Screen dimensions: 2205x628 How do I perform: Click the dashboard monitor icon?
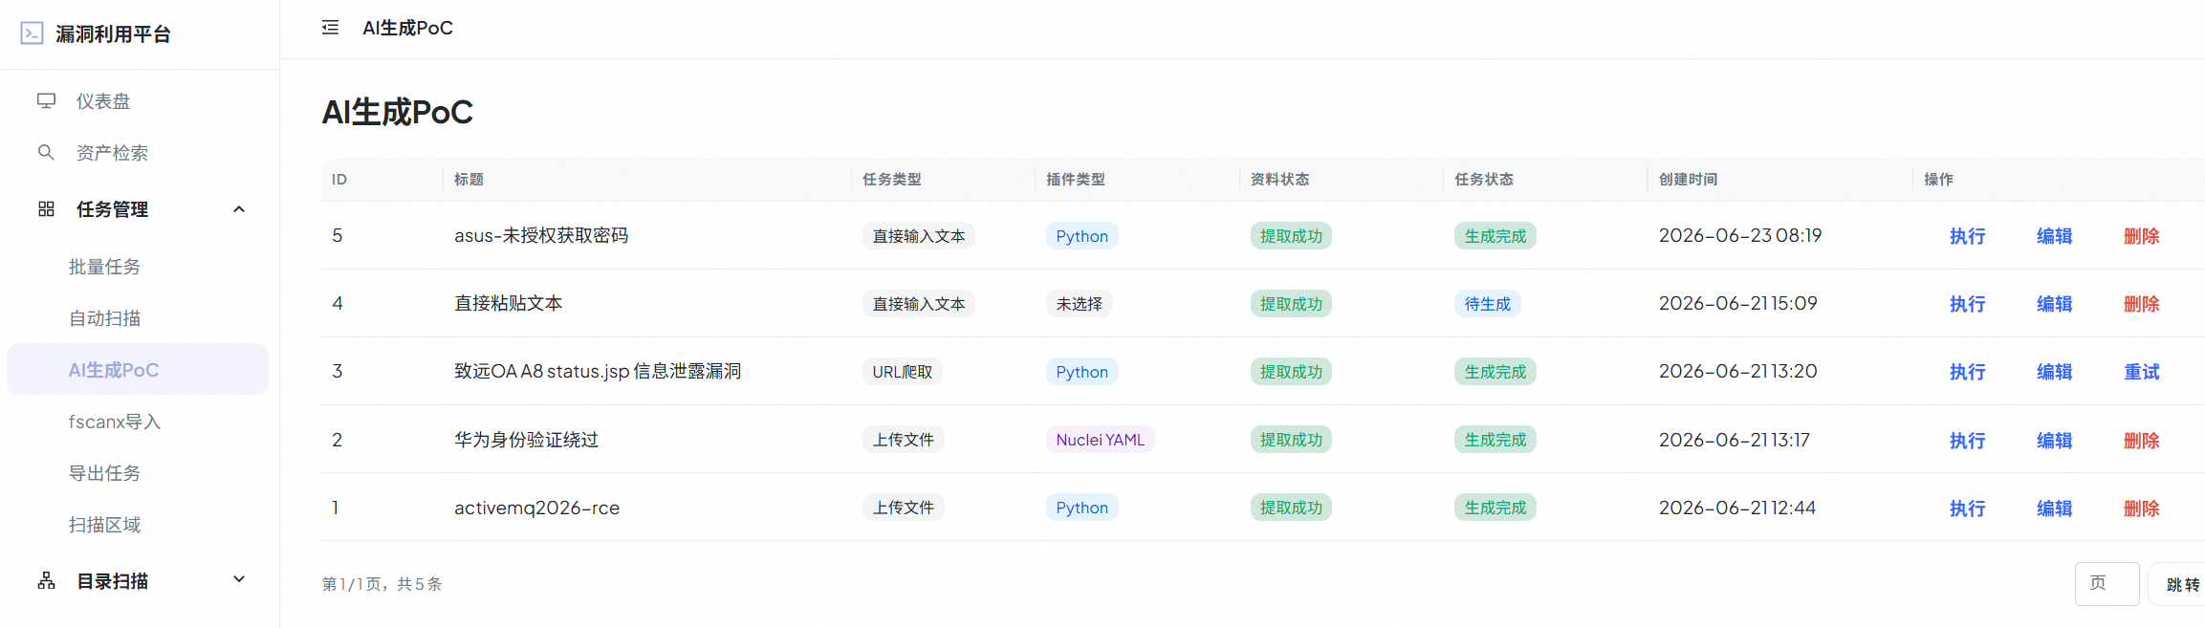click(46, 100)
